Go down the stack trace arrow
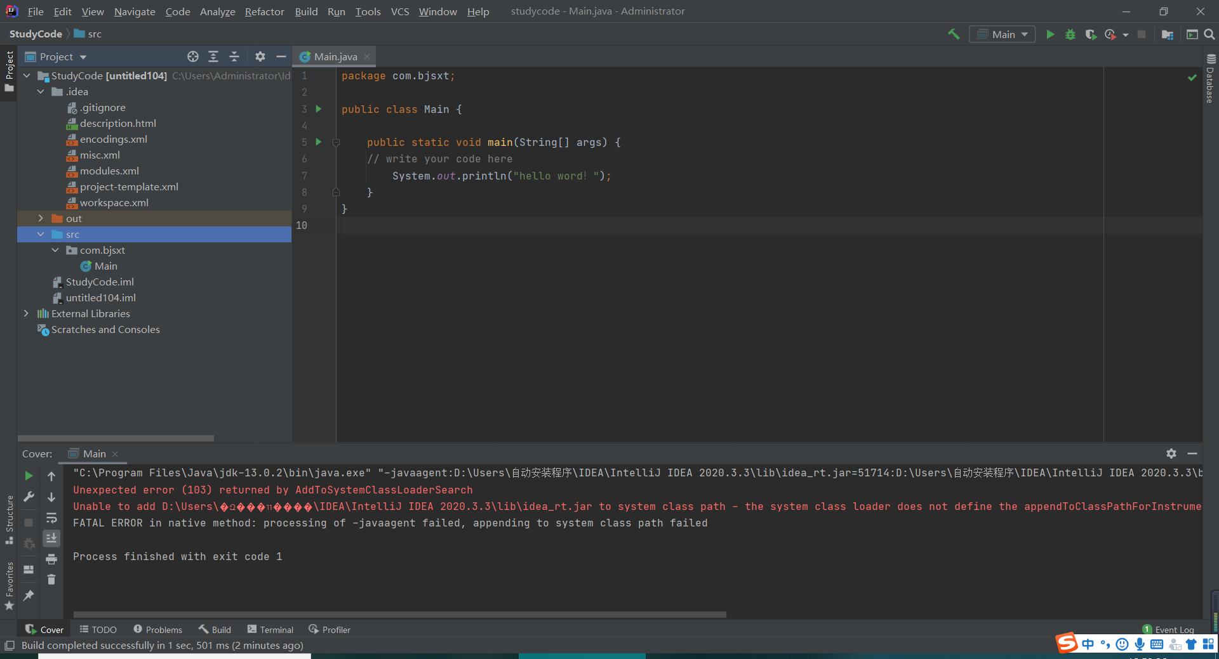 coord(51,497)
